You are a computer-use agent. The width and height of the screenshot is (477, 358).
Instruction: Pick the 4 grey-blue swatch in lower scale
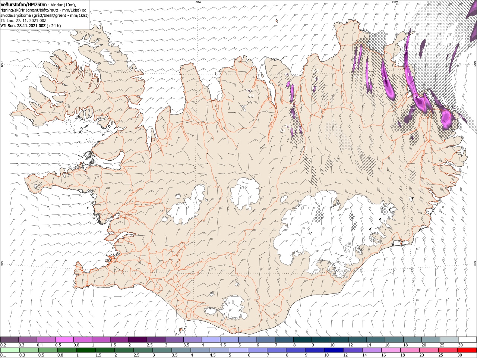pyautogui.click(x=200, y=350)
